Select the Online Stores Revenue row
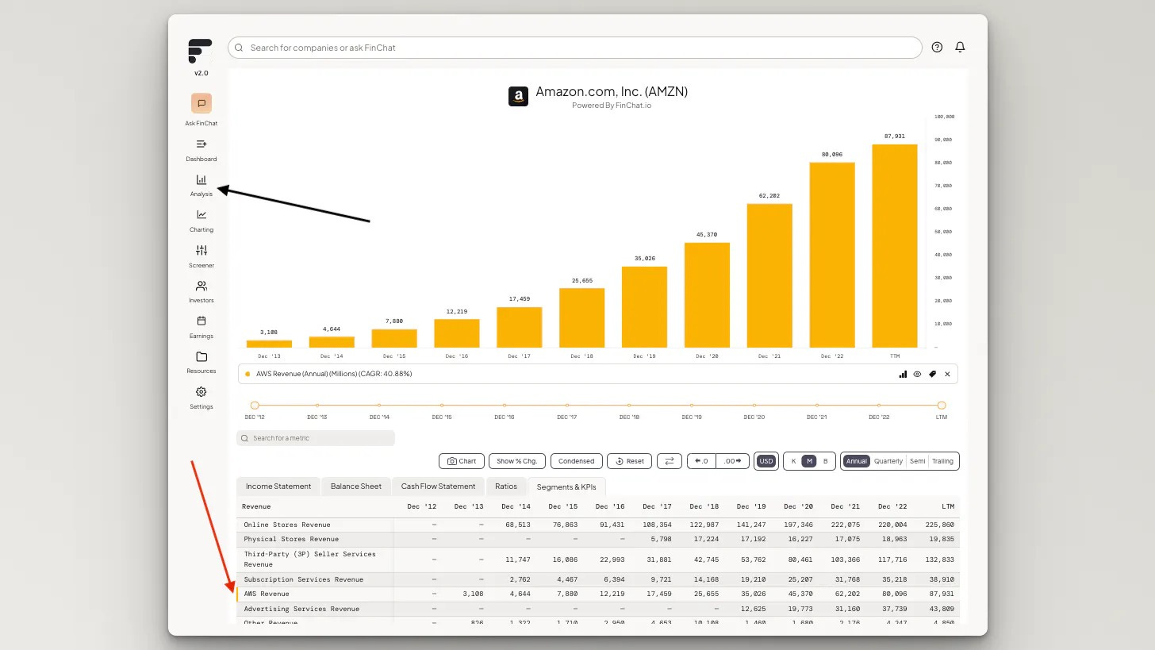The image size is (1155, 650). pos(598,525)
